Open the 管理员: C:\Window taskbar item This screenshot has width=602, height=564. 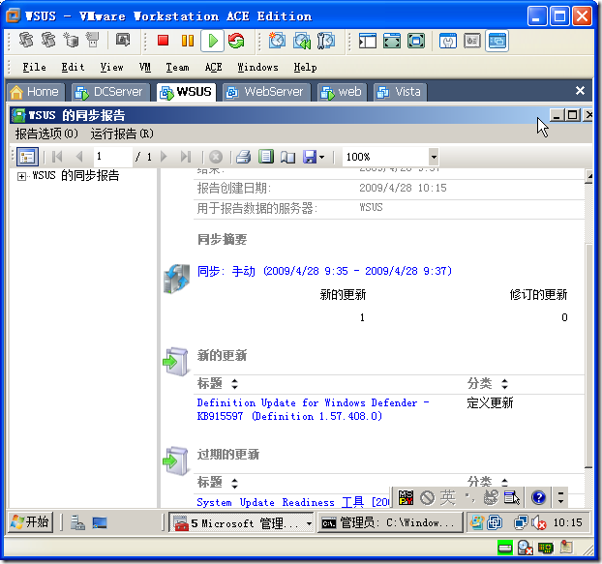[x=390, y=523]
